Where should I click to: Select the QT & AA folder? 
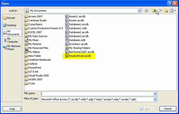click(32, 72)
